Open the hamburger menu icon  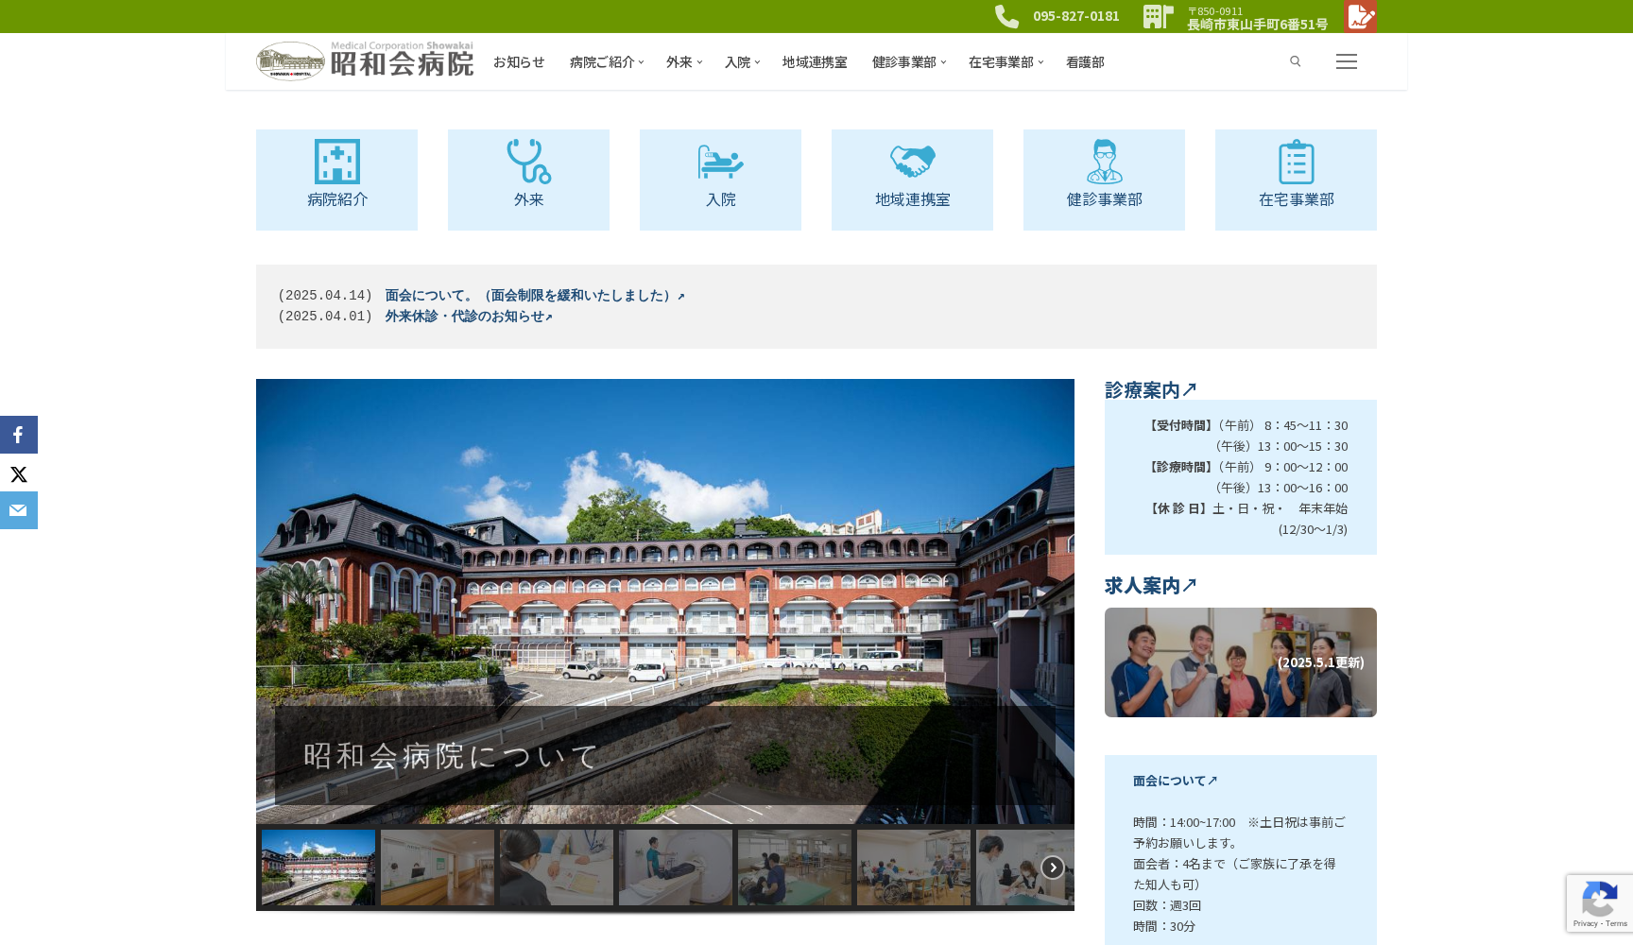click(x=1346, y=60)
